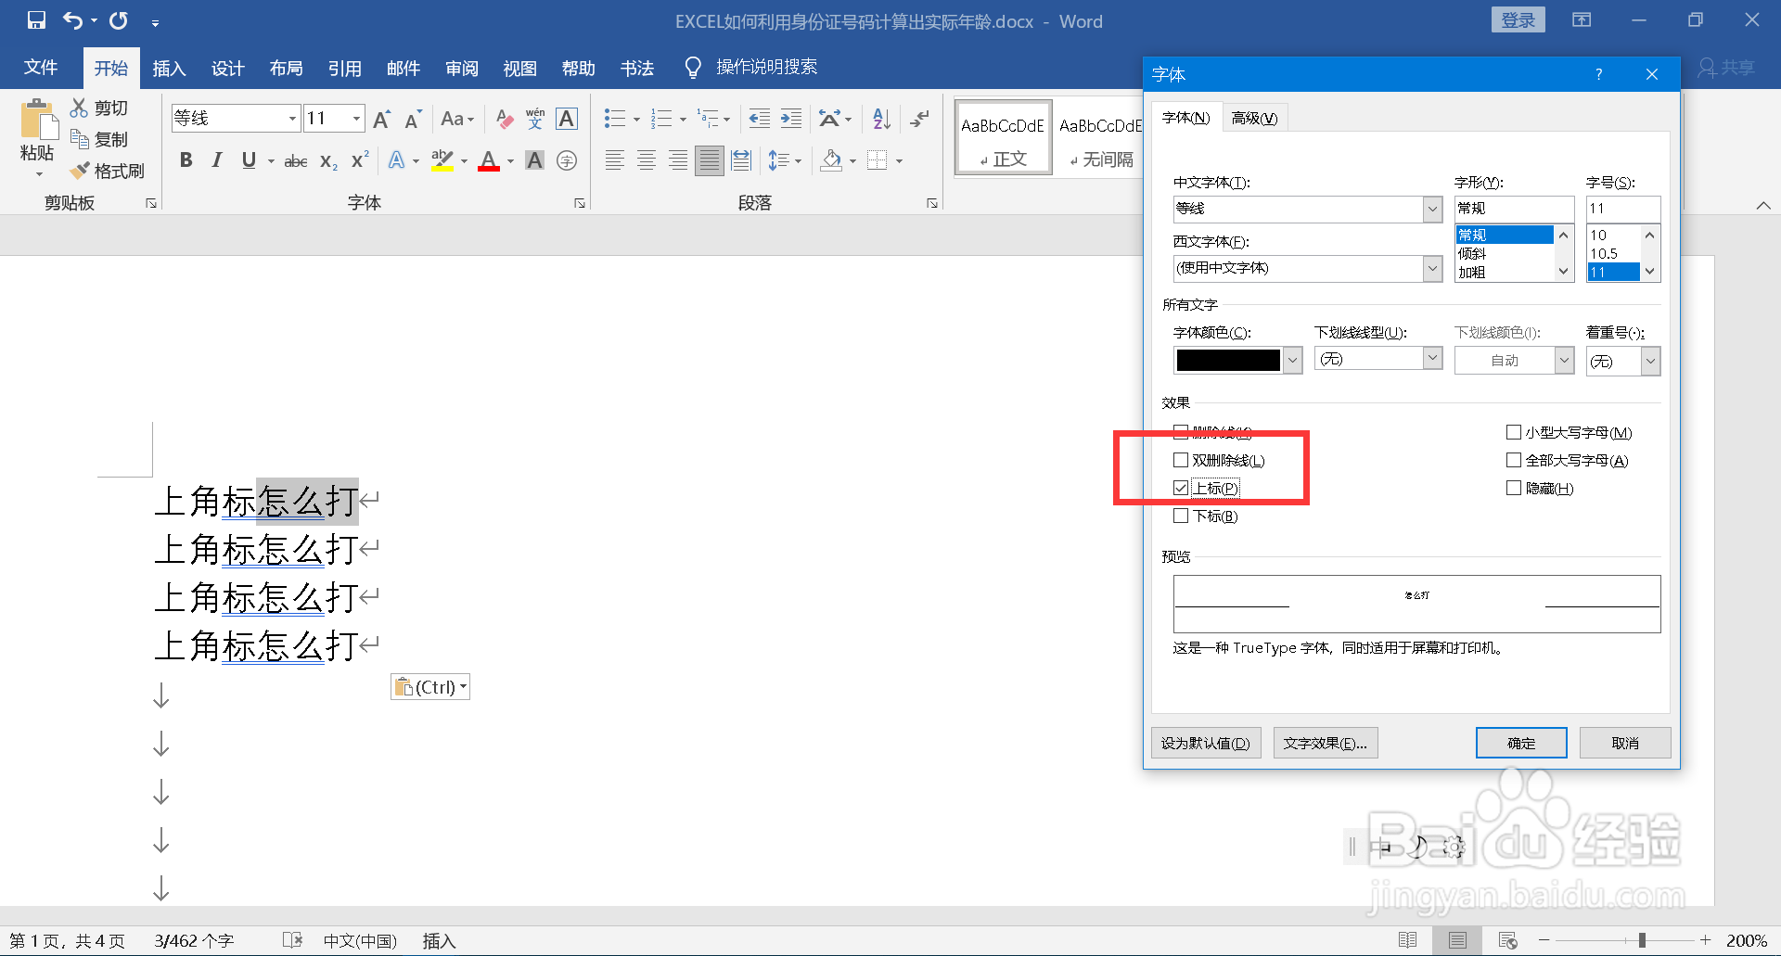
Task: Expand the change case Aa menu
Action: pos(457,119)
